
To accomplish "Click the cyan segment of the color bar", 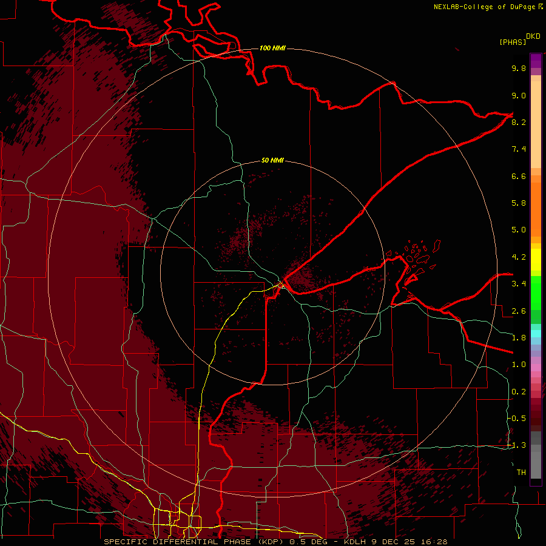I will point(536,334).
